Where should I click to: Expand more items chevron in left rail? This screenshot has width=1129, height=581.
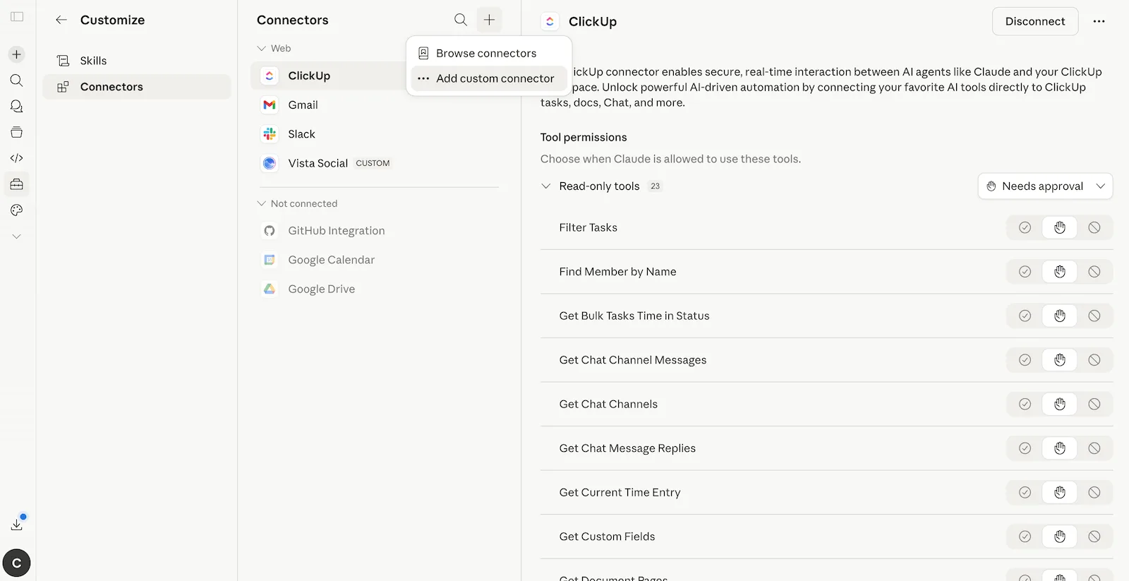tap(17, 236)
